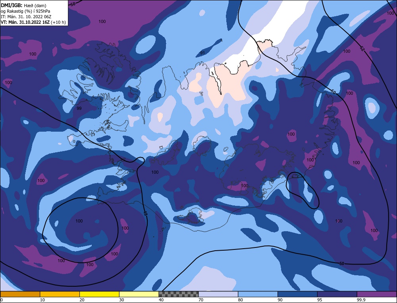Click the dark navy 95–99.9 legend swatch
Image resolution: width=397 pixels, height=303 pixels.
pyautogui.click(x=337, y=294)
